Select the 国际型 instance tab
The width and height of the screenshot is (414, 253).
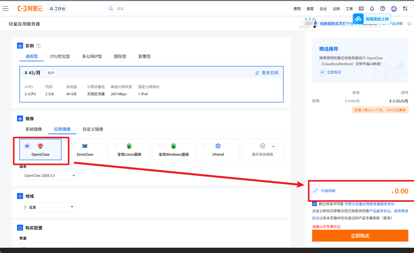pos(120,56)
